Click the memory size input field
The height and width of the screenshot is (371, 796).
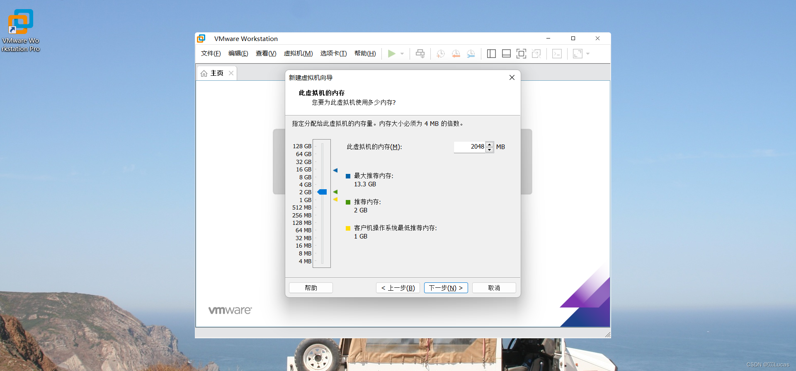coord(469,147)
